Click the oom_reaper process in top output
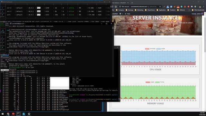Image resolution: width=206 pixels, height=116 pixels. point(63,99)
